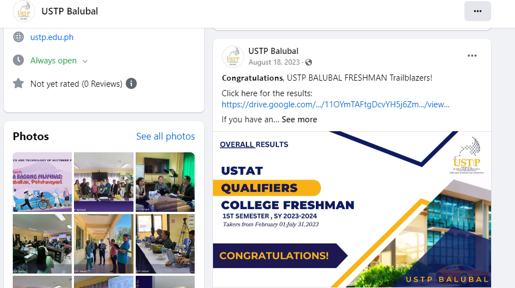Expand the Always open hours chevron
Viewport: 515px width, 288px height.
click(x=85, y=61)
